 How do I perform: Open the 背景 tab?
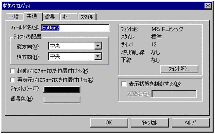click(51, 17)
